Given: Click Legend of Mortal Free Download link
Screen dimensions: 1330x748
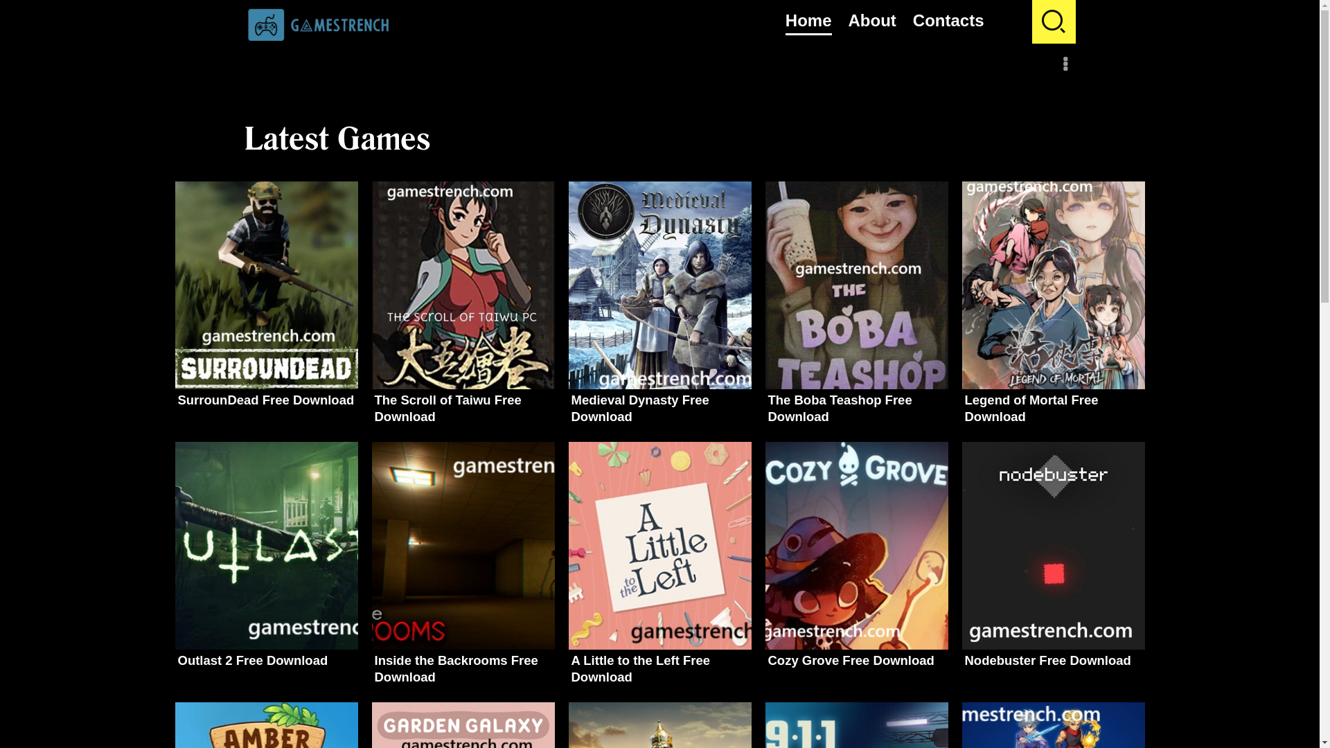Looking at the screenshot, I should [x=1031, y=409].
